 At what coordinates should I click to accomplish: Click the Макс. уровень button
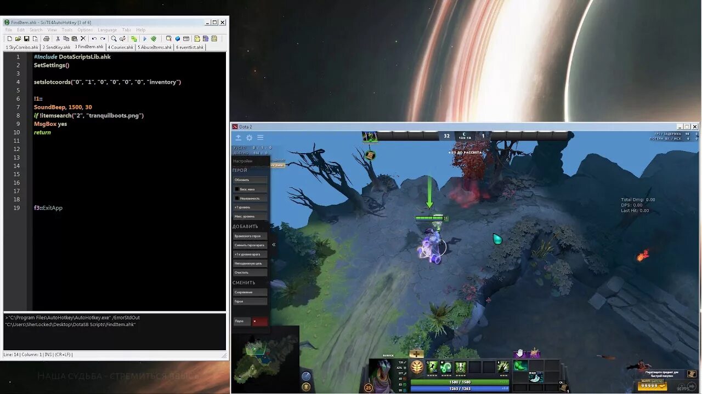tap(250, 217)
